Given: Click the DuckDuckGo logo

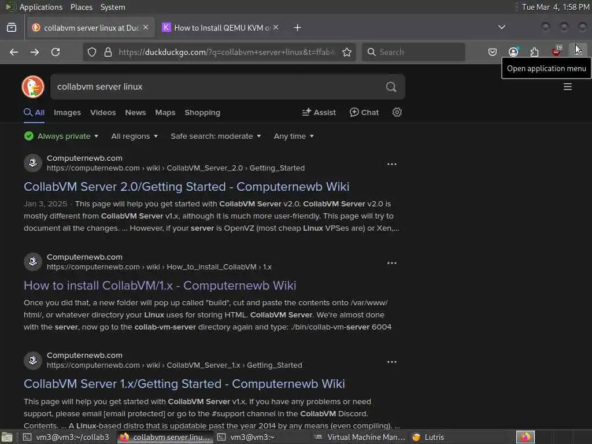Looking at the screenshot, I should coord(33,87).
